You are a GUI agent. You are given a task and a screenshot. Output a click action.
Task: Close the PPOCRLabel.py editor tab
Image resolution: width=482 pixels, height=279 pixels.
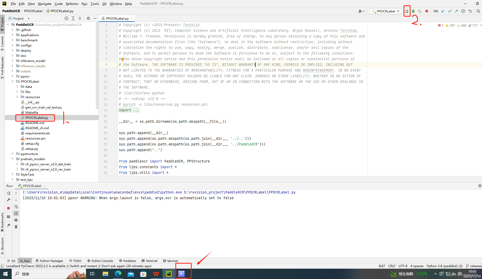click(132, 18)
